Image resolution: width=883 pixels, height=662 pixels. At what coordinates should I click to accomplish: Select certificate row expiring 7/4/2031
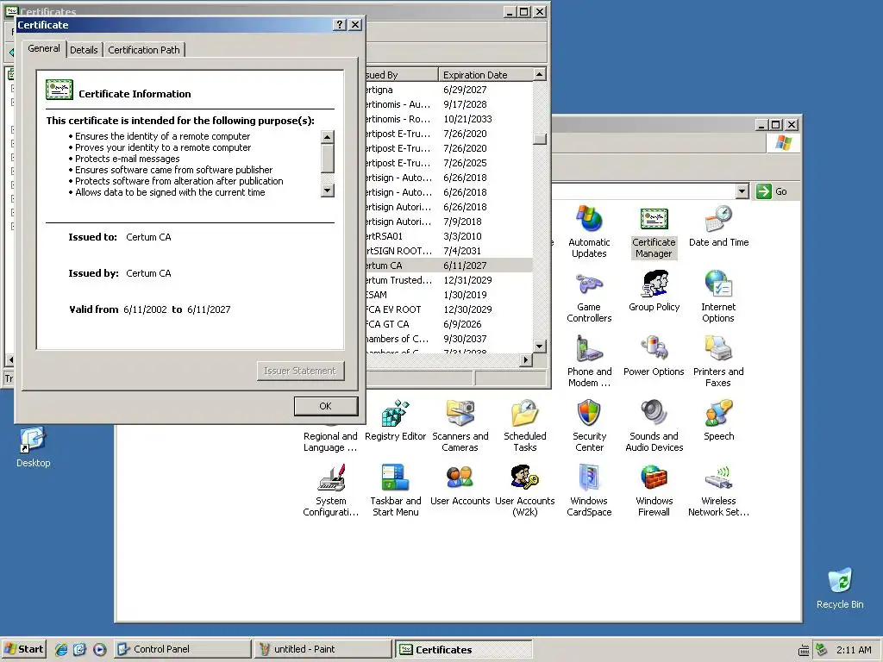448,251
